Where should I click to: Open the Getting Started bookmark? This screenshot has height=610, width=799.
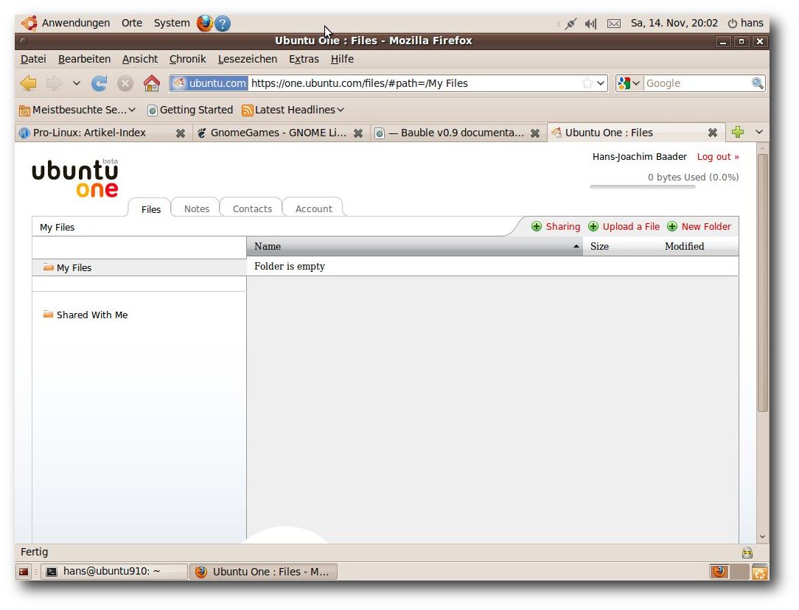tap(190, 110)
